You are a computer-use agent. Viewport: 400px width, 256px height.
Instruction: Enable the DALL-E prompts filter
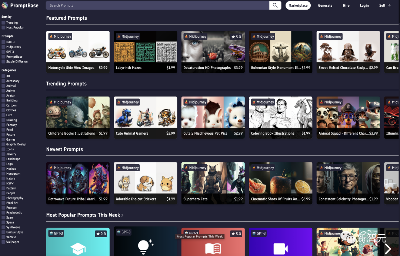pos(3,42)
